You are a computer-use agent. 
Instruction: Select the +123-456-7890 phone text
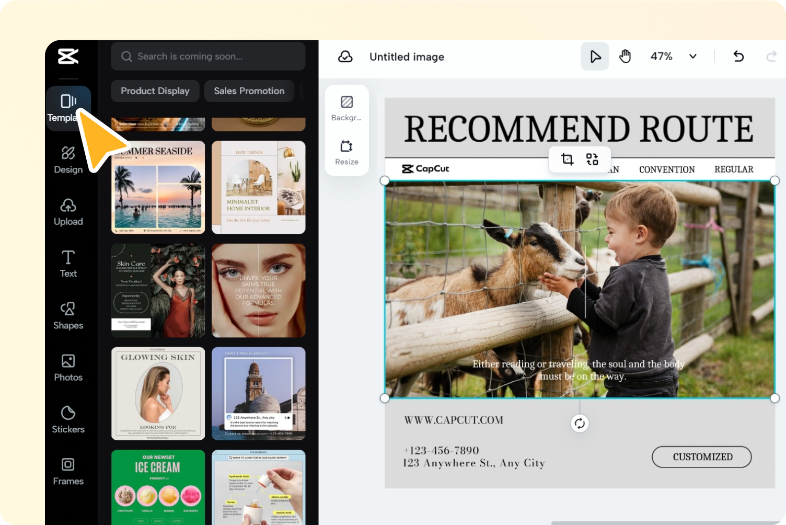(441, 450)
